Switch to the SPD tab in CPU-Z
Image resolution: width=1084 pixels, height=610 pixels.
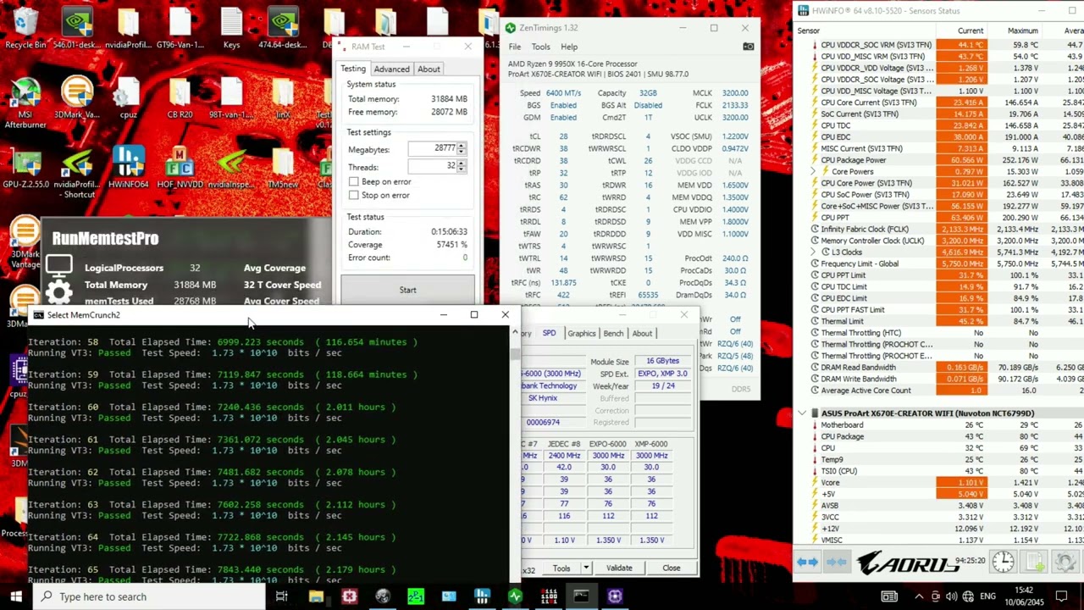(x=549, y=333)
